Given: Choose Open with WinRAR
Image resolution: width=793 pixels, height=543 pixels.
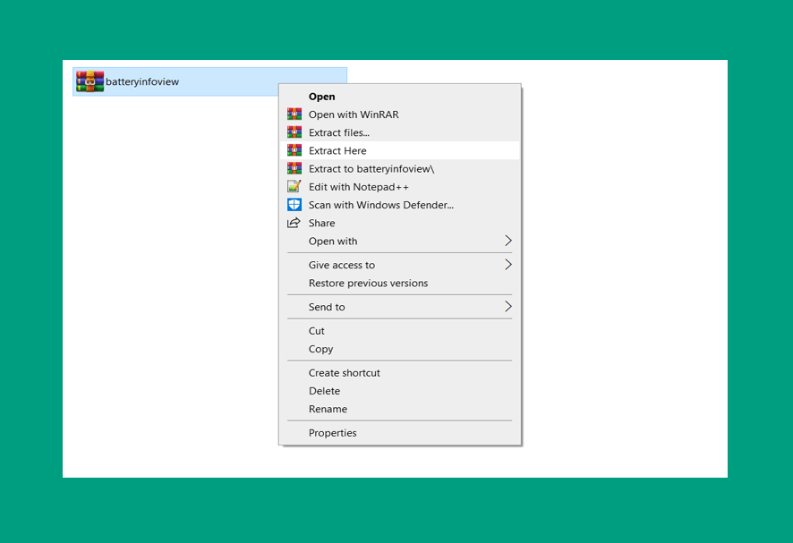Looking at the screenshot, I should [x=399, y=115].
